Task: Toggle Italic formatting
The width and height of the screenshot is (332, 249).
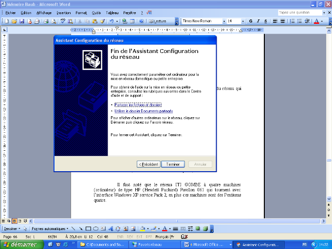Action: (258, 21)
